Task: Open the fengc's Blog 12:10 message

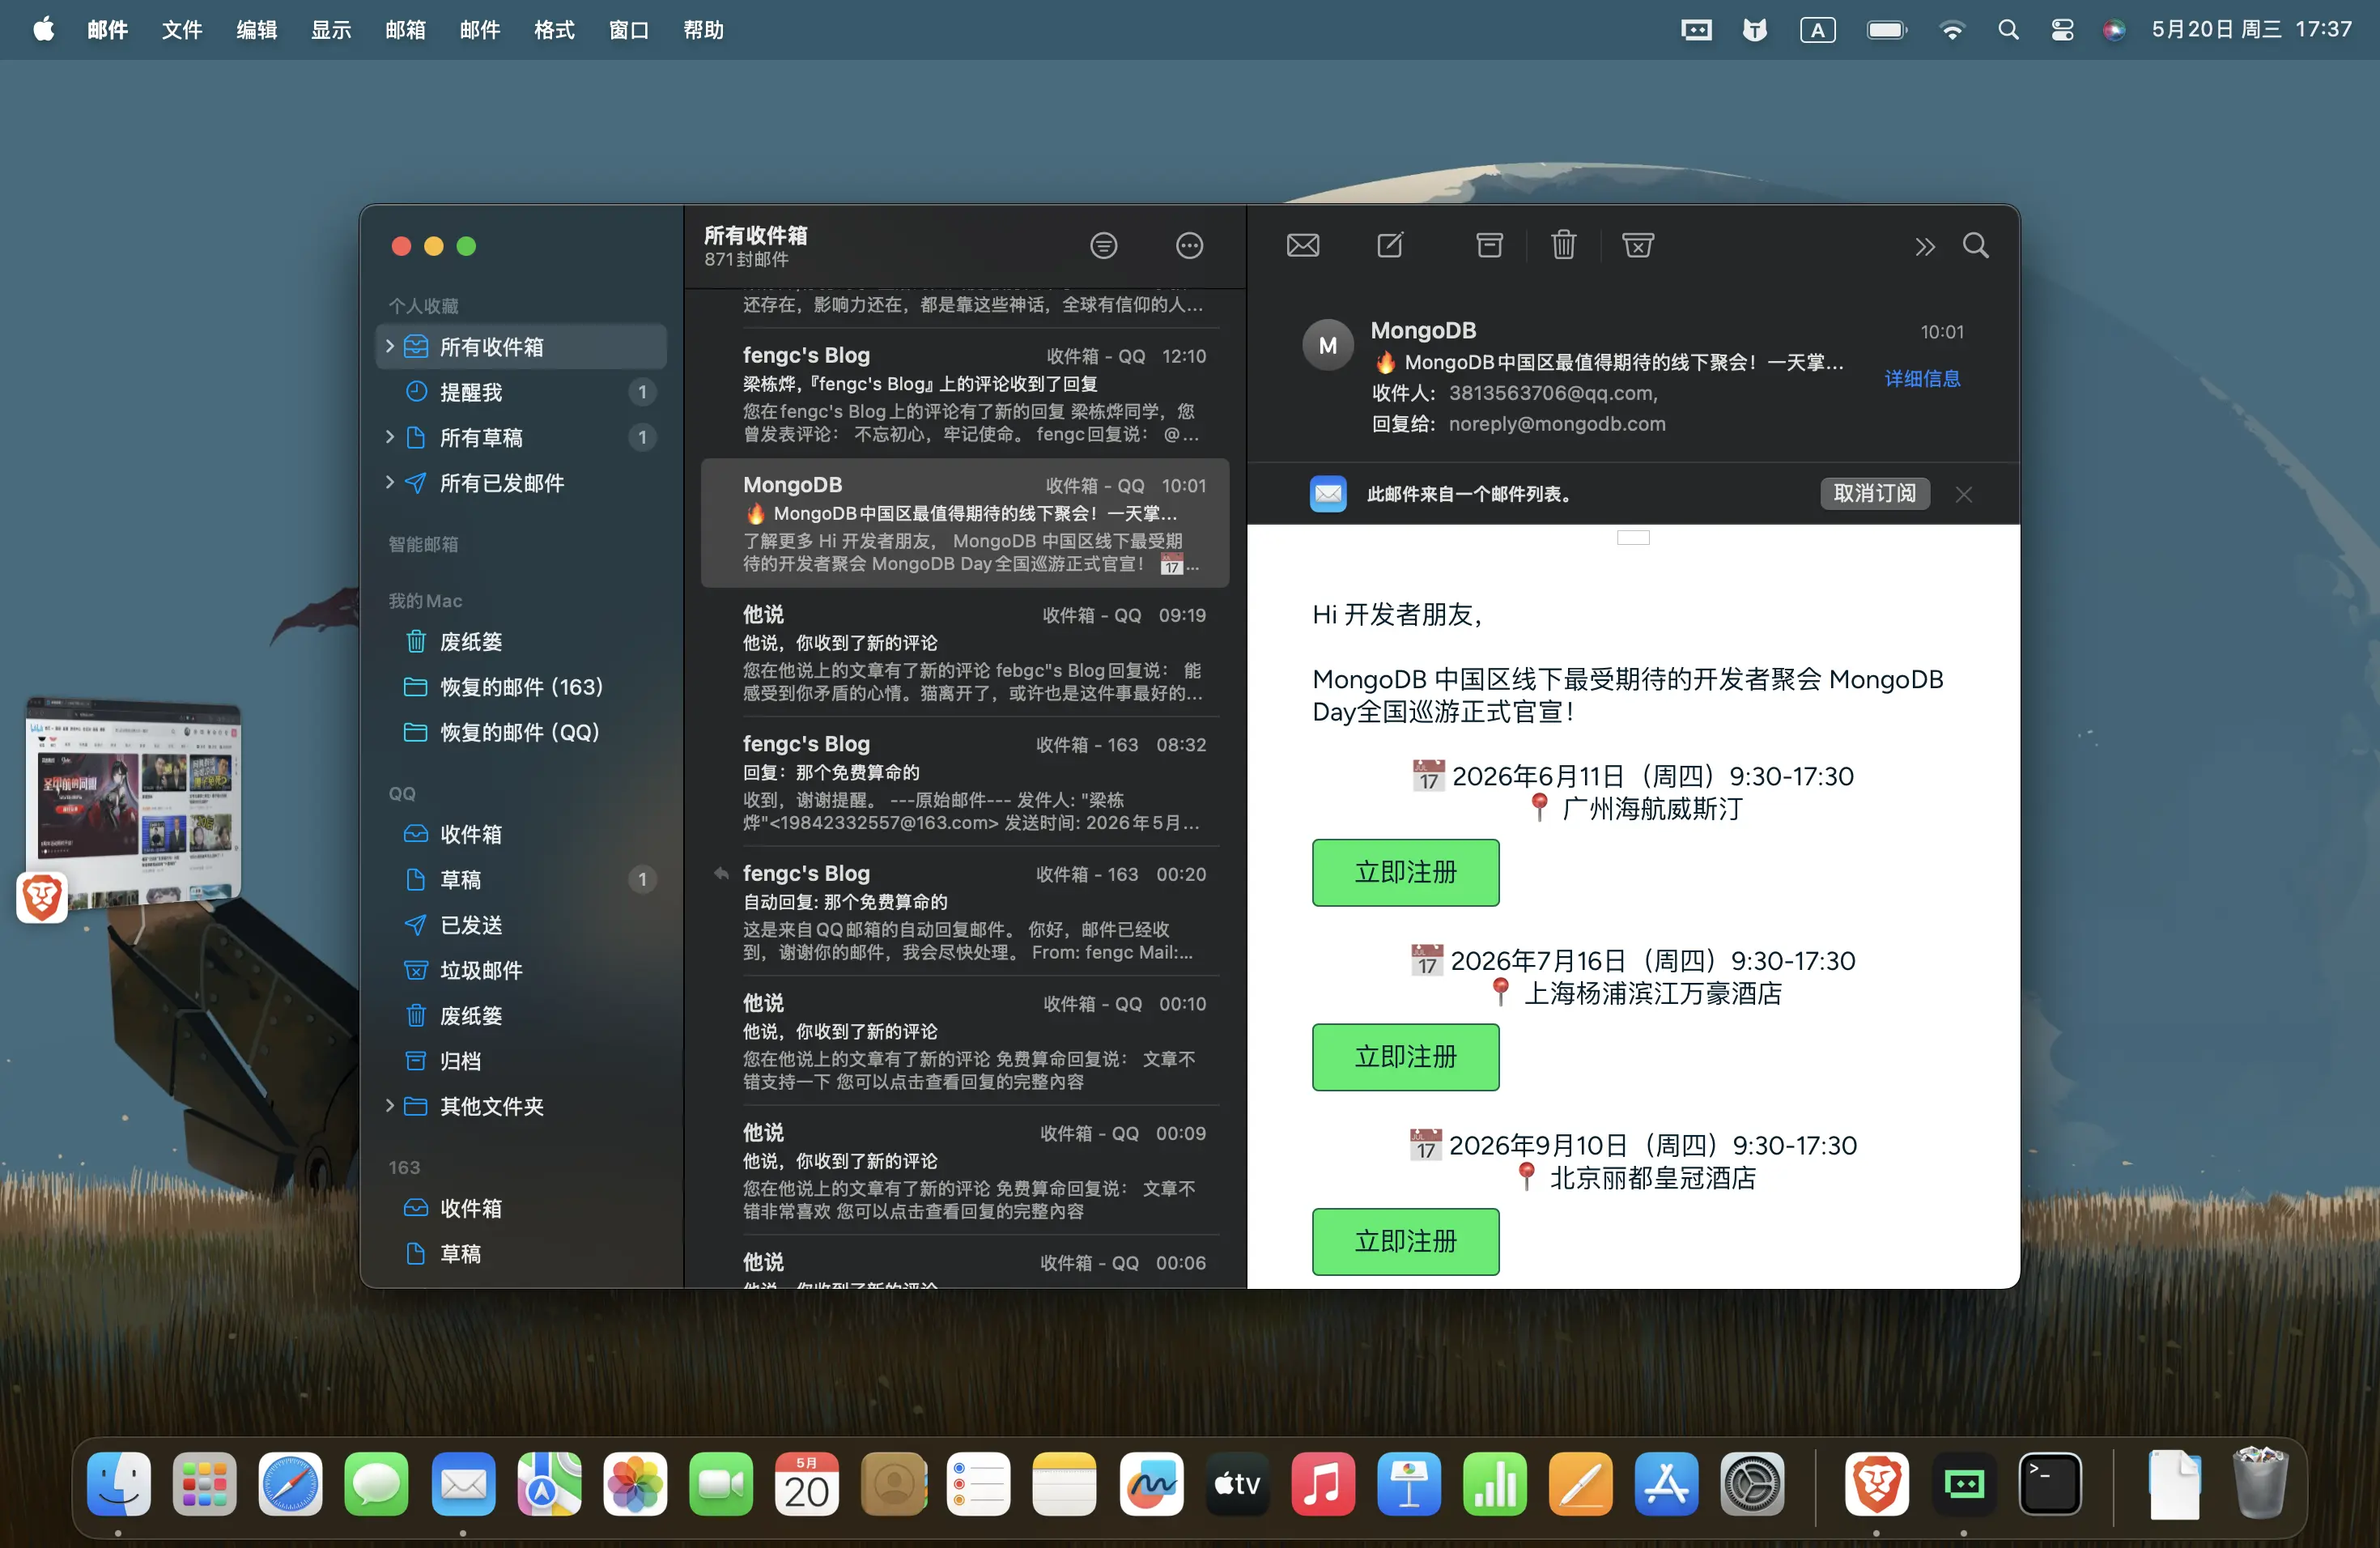Action: click(965, 394)
